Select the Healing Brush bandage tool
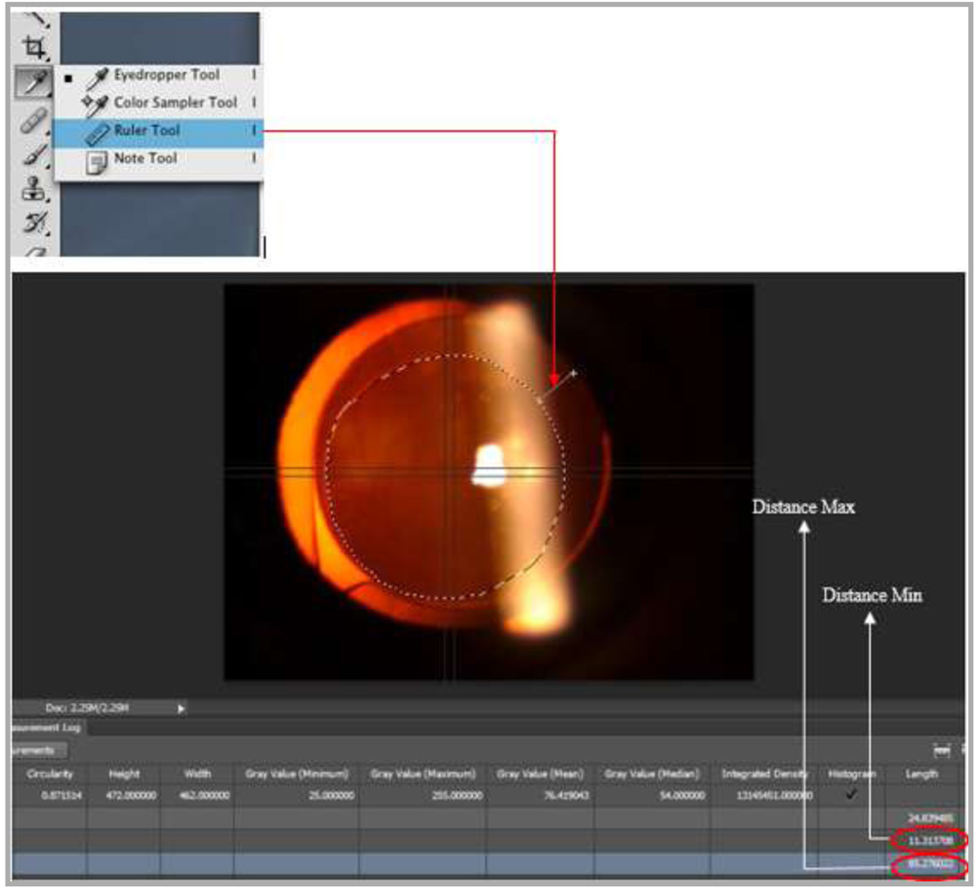This screenshot has width=976, height=887. click(34, 120)
